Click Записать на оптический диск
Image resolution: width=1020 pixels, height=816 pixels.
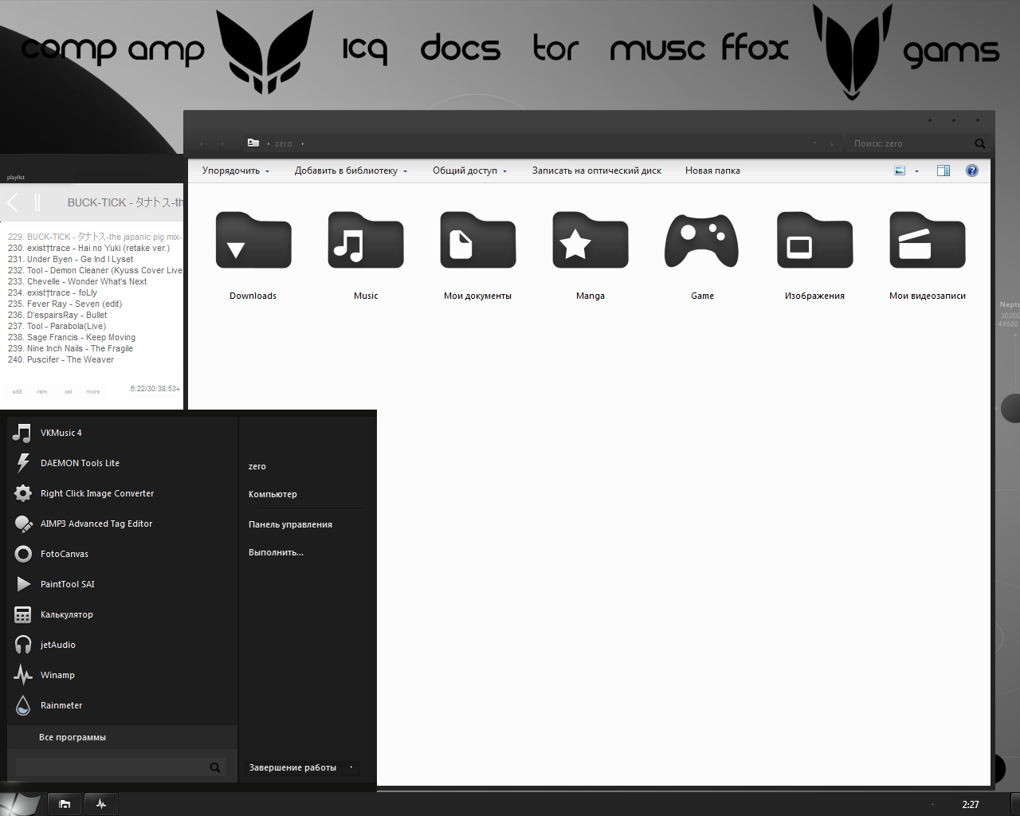click(x=597, y=171)
